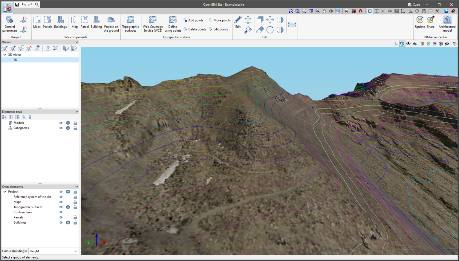Click the Update icon in BIMserver.center section
Image resolution: width=459 pixels, height=261 pixels.
click(420, 22)
